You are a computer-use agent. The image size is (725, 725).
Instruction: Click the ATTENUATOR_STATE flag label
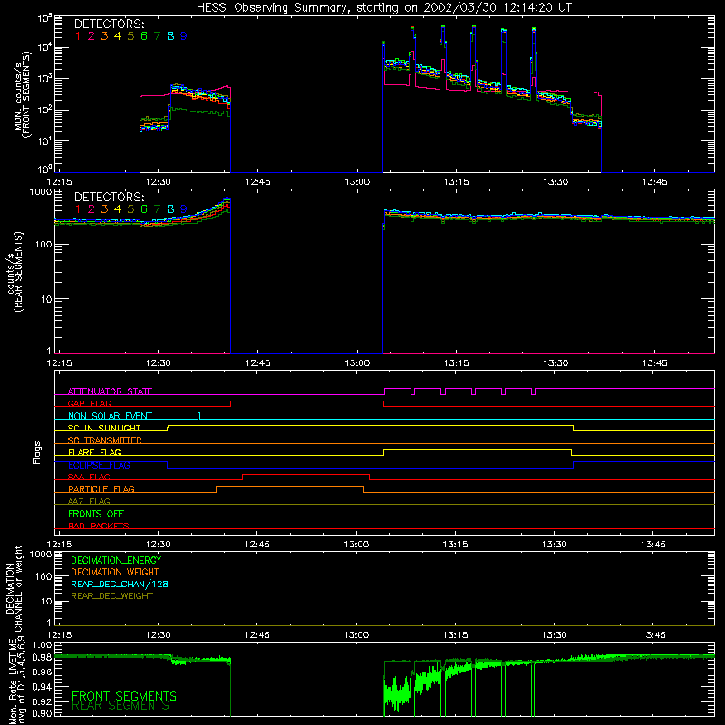coord(110,391)
